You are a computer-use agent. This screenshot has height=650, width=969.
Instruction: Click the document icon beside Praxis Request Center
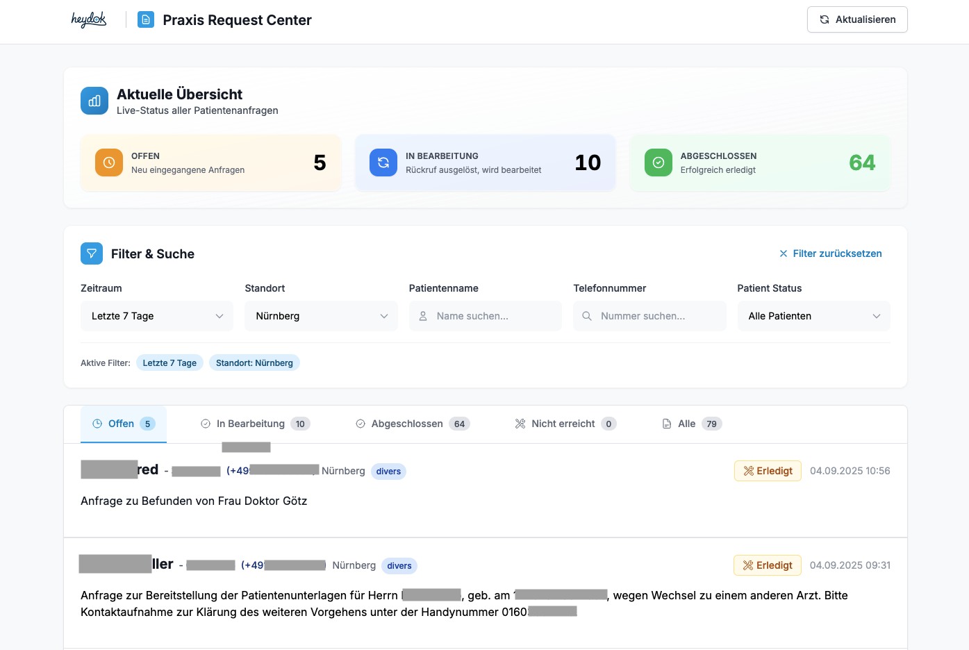click(x=145, y=19)
